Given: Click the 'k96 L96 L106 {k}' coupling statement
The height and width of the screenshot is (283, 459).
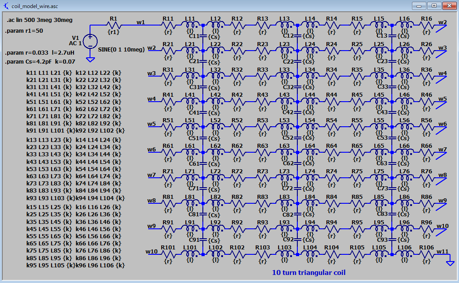Looking at the screenshot, I should pos(100,266).
